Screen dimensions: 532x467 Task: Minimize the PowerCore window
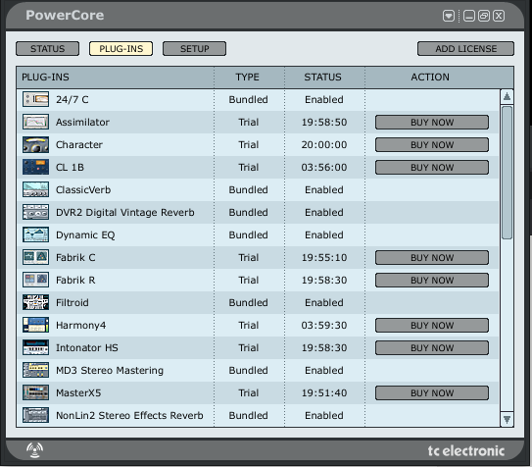[x=469, y=16]
